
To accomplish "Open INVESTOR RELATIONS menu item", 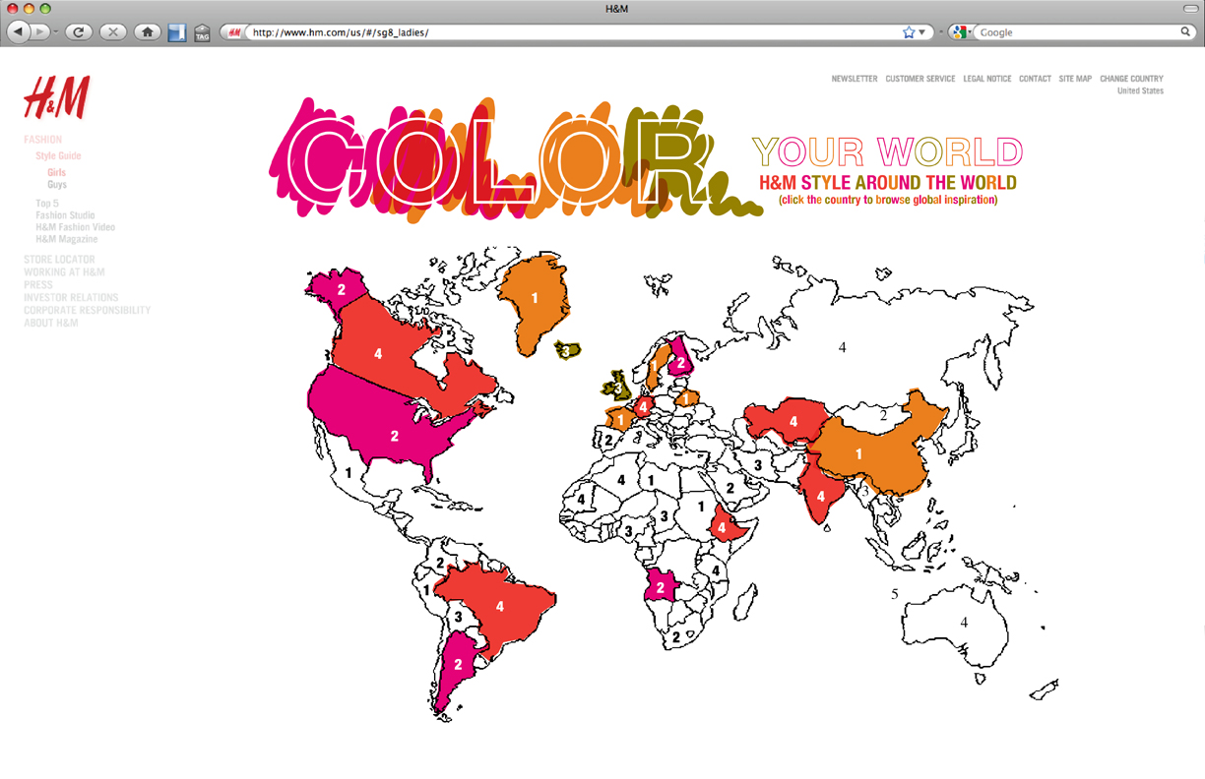I will [71, 298].
